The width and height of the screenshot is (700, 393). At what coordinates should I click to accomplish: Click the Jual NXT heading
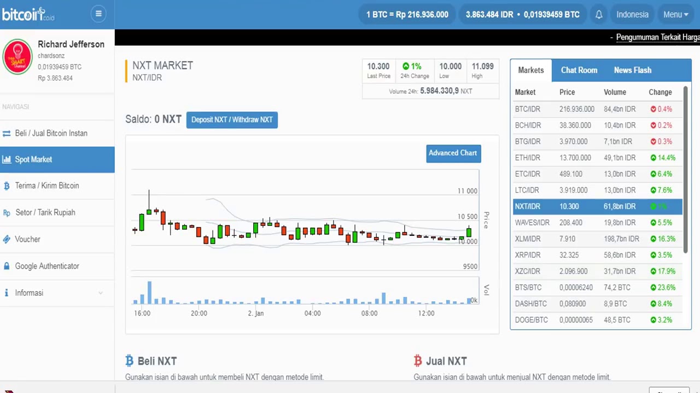446,361
